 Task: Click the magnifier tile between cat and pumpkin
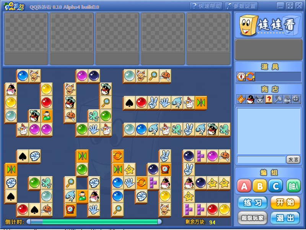pyautogui.click(x=153, y=76)
